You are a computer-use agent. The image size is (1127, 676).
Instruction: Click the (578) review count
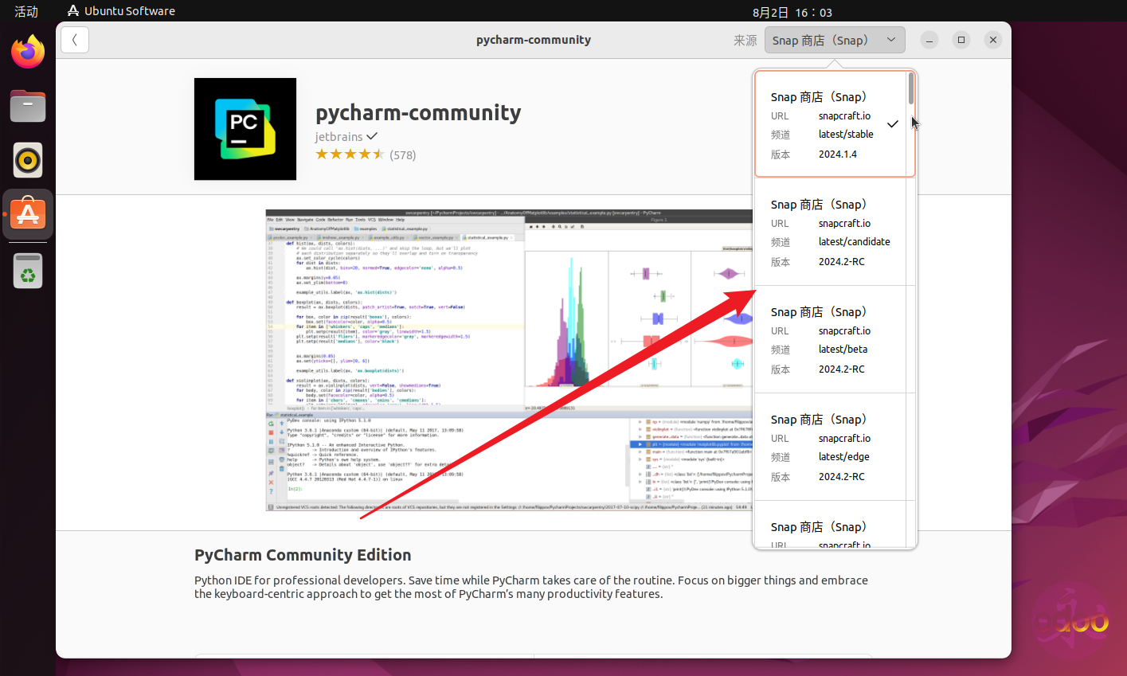point(403,155)
